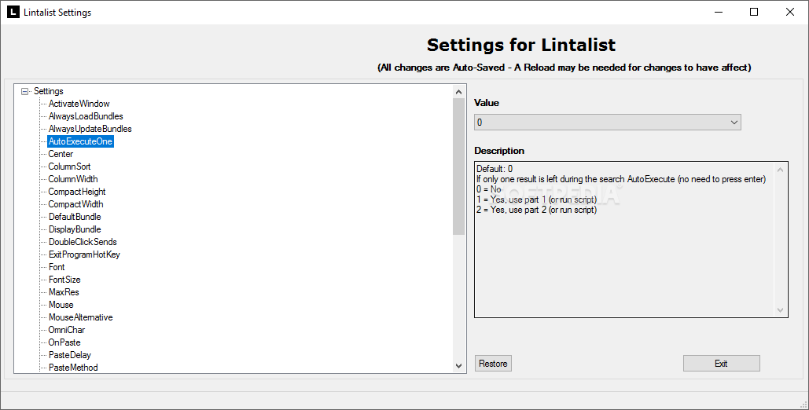The height and width of the screenshot is (410, 809).
Task: Select the Font setting
Action: point(57,266)
